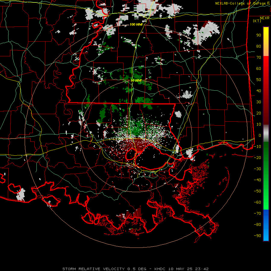Screen dimensions: 271x271
Task: Click the KT units label above color scale
Action: [x=257, y=21]
